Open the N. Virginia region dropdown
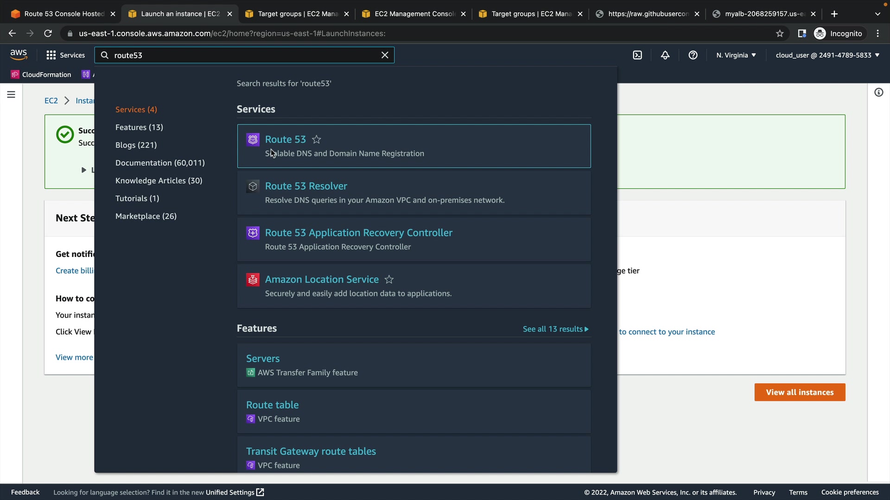890x500 pixels. 736,55
